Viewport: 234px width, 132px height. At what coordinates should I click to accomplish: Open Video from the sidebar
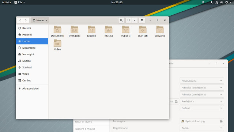[32, 74]
